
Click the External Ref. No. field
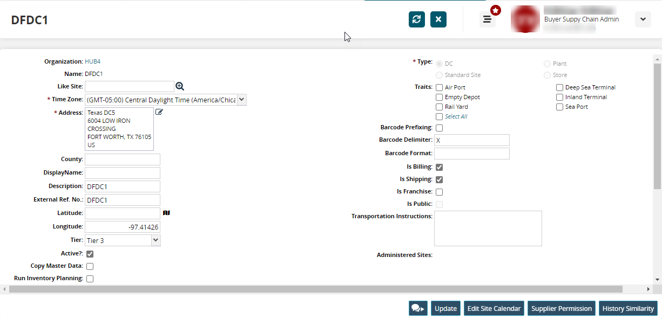[x=123, y=200]
